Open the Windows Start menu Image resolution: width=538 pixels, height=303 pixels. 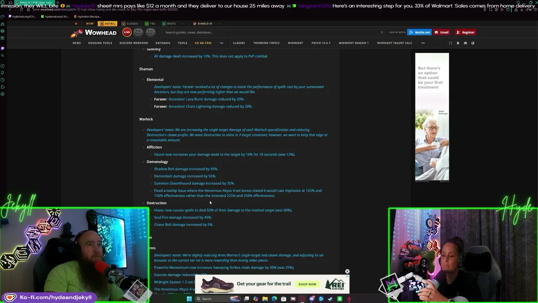click(x=189, y=299)
